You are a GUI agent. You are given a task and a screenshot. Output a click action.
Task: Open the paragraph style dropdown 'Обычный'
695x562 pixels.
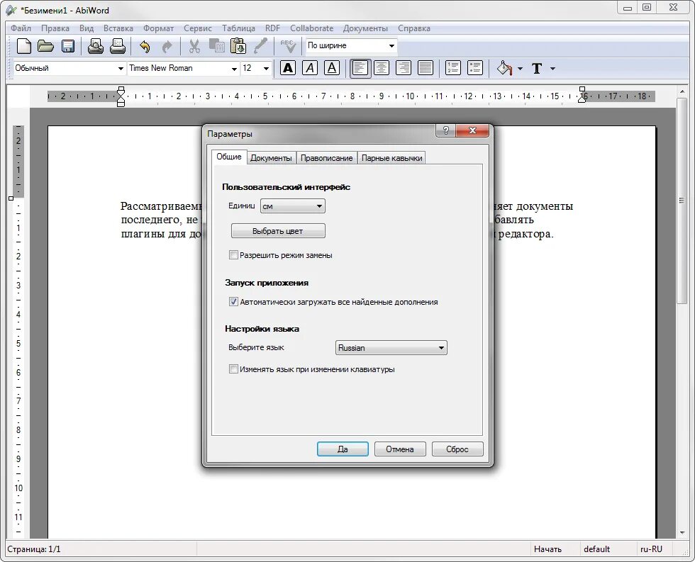[x=69, y=68]
